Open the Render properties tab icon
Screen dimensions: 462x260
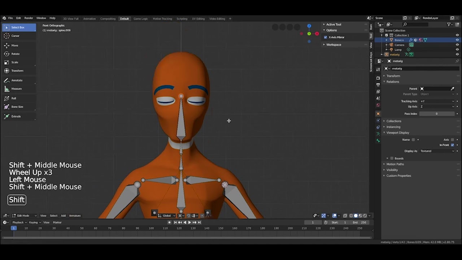point(378,78)
